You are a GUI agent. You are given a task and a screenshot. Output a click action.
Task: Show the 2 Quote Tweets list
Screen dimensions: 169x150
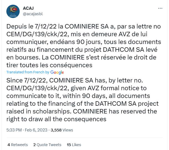[x=47, y=145]
